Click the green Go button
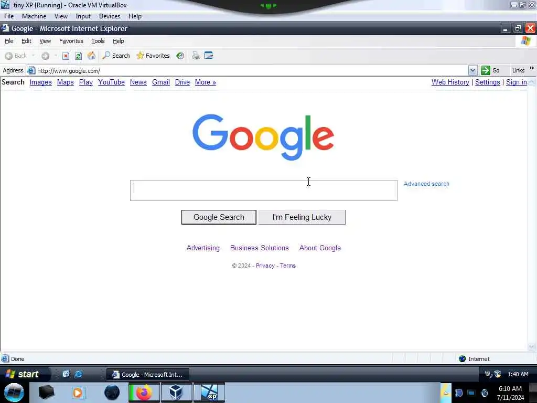 (490, 71)
